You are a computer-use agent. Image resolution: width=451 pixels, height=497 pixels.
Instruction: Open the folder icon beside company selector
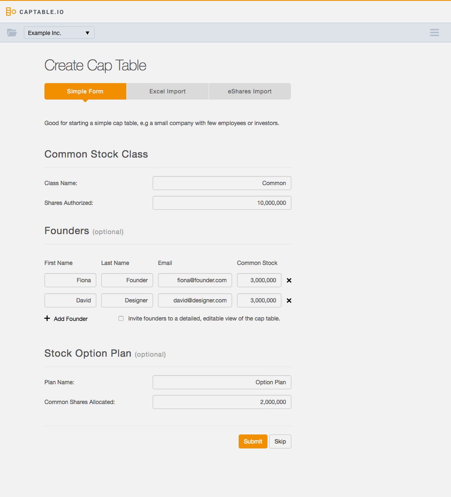tap(12, 33)
